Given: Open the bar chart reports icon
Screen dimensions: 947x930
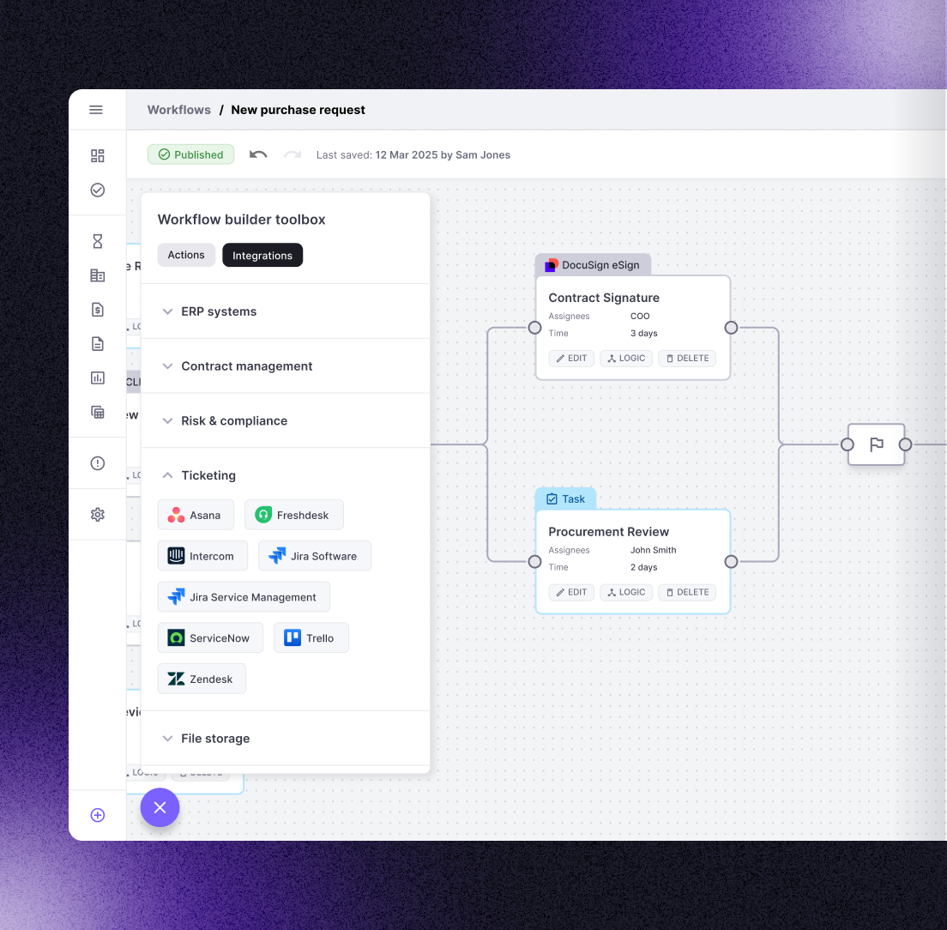Looking at the screenshot, I should pos(97,378).
